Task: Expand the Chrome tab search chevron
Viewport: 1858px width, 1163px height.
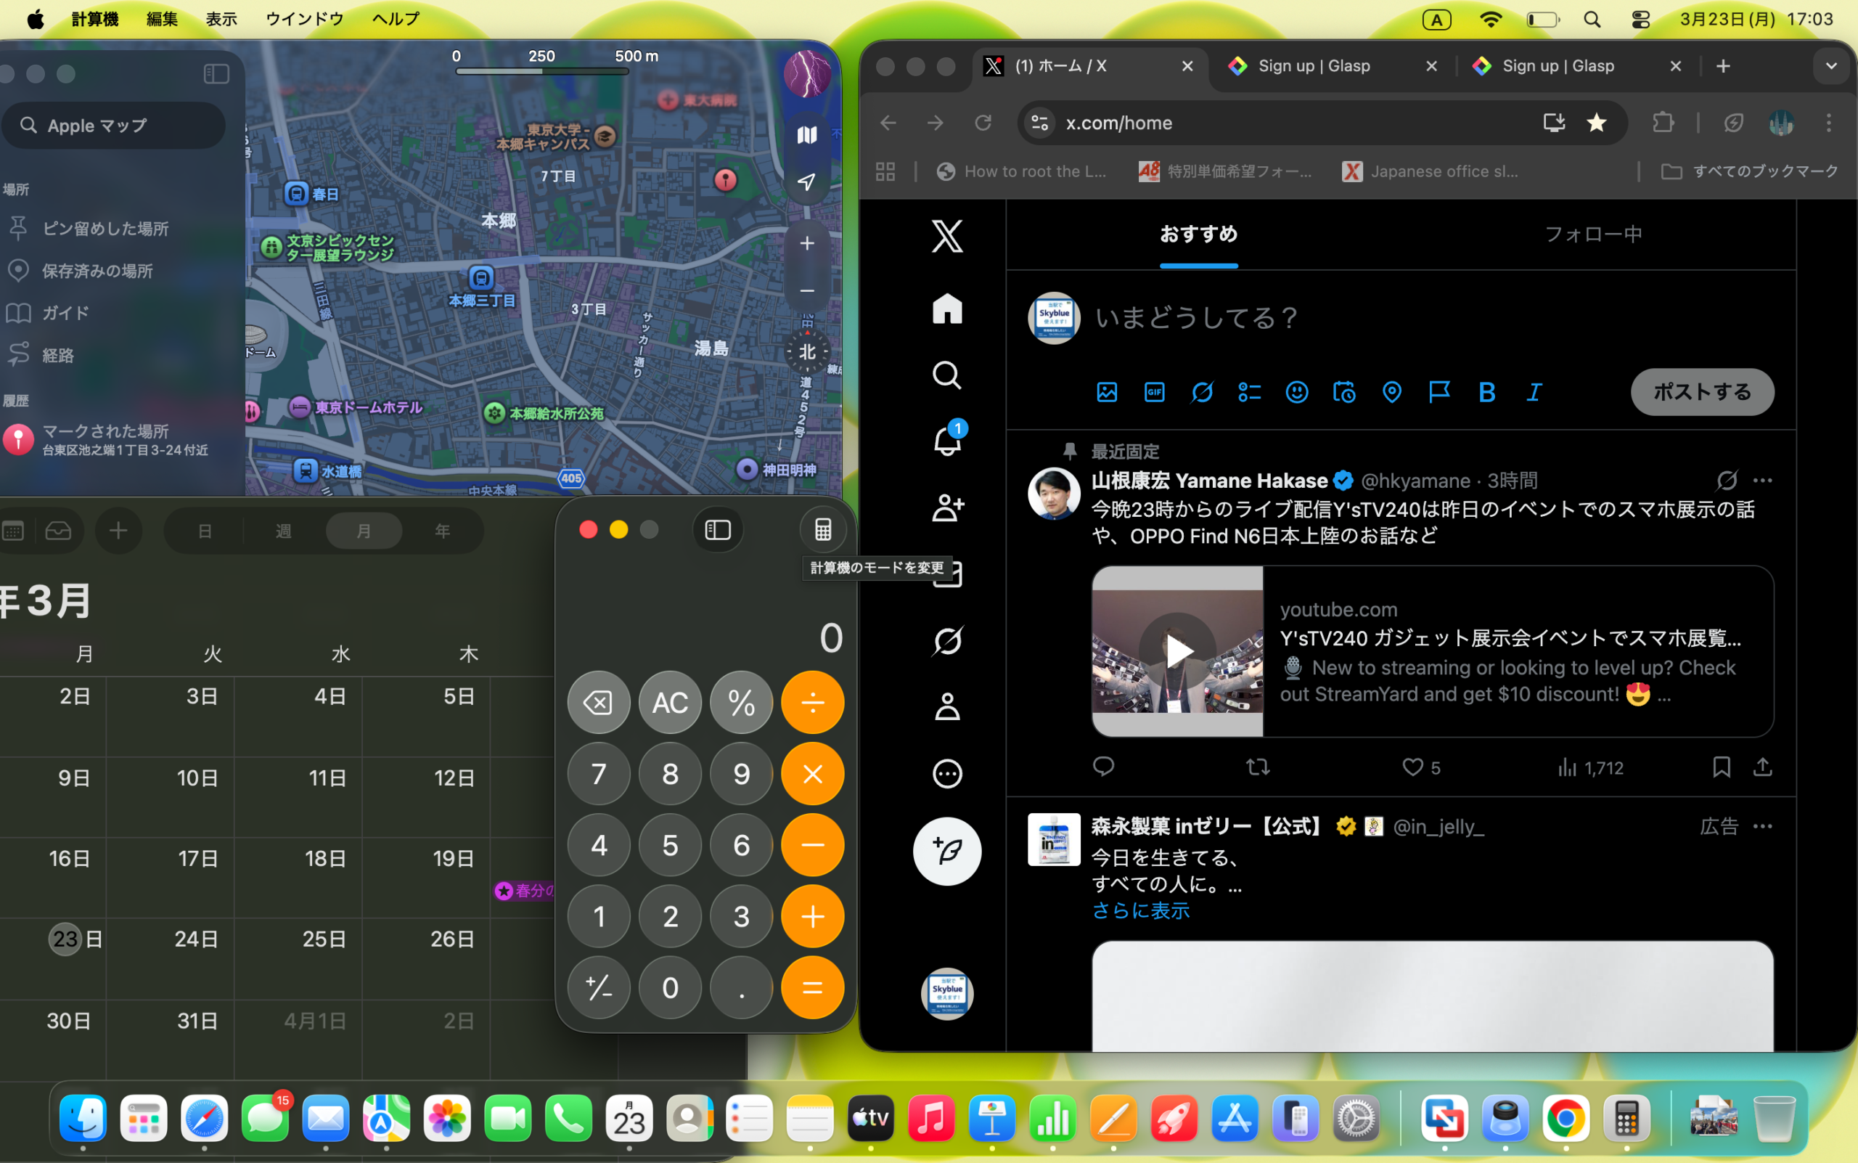Action: coord(1831,66)
